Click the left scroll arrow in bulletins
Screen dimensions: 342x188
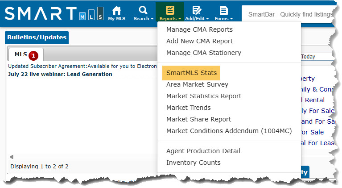click(12, 157)
